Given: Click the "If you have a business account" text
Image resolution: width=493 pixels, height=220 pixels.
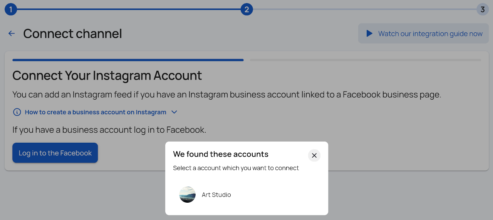Looking at the screenshot, I should [109, 130].
